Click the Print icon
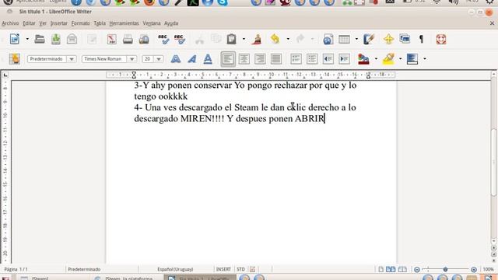Screen dimensions: 498x280 pyautogui.click(x=128, y=39)
